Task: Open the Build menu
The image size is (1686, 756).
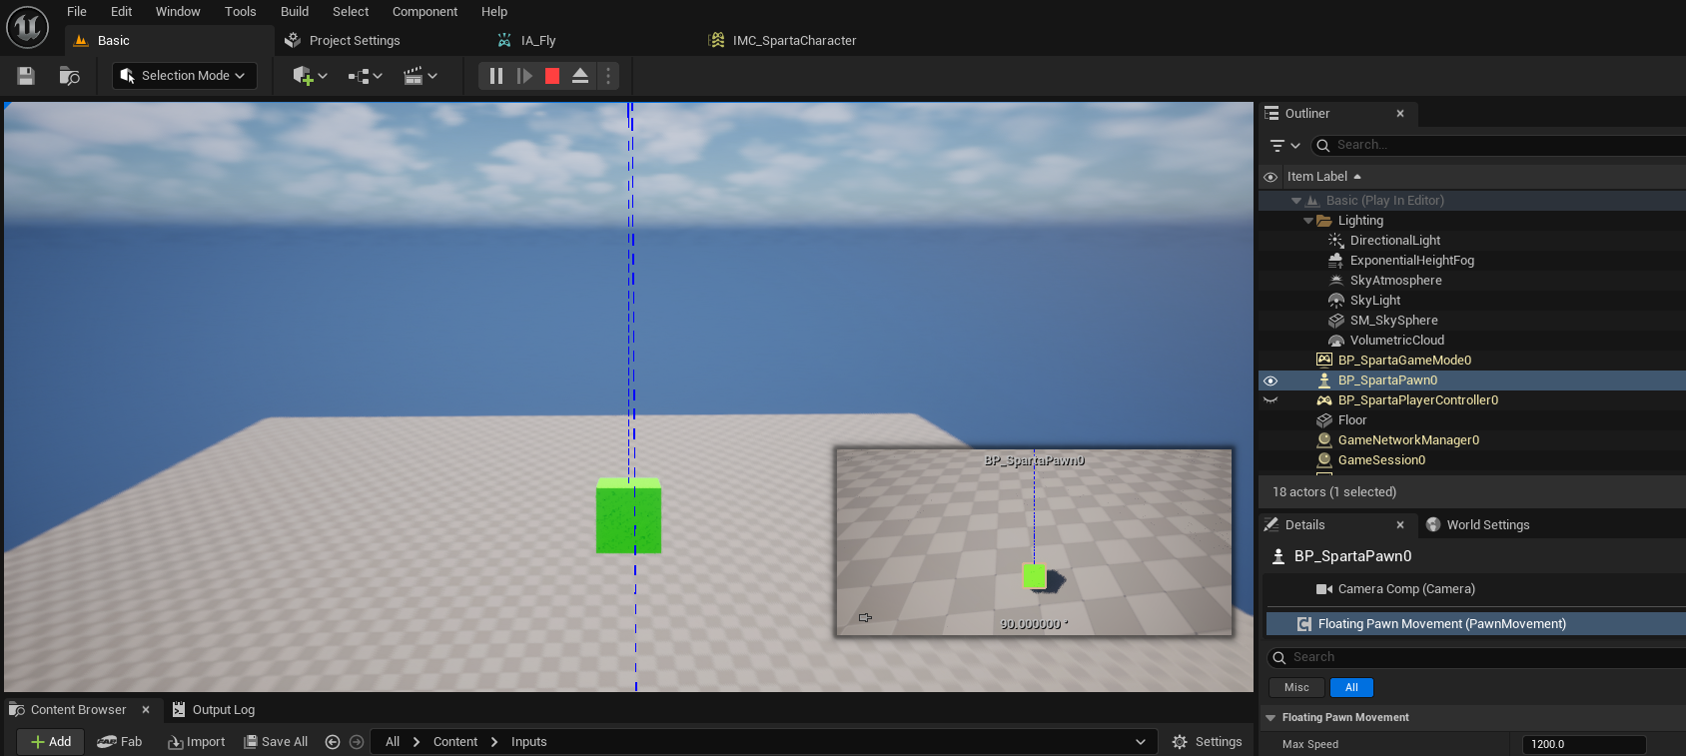Action: click(295, 12)
